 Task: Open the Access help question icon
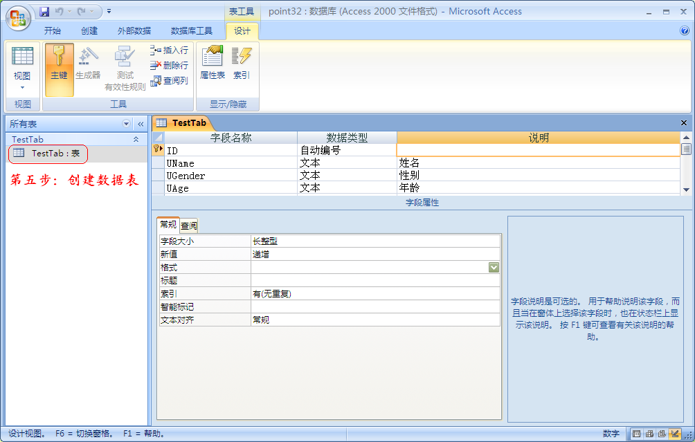[x=685, y=30]
